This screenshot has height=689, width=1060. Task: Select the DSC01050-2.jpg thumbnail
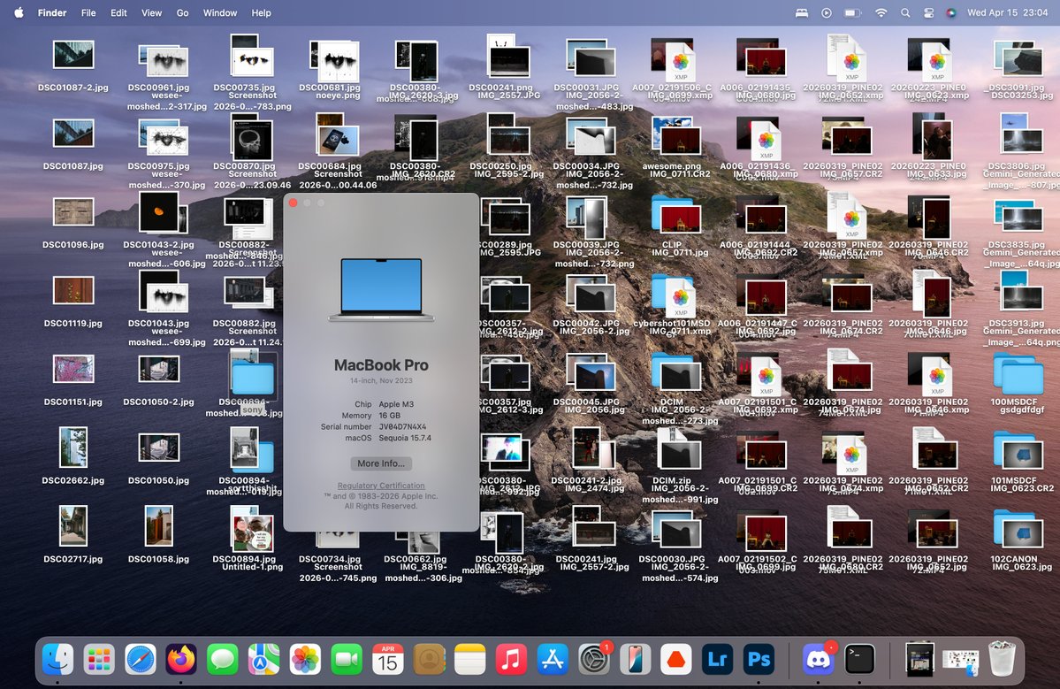[x=159, y=370]
